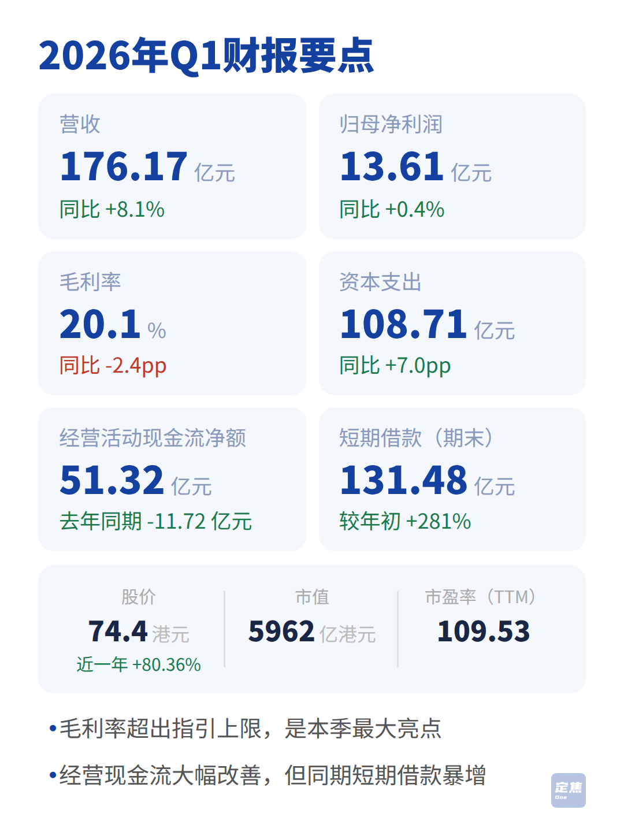Viewport: 624px width, 832px height.
Task: Select the 131.48 borrowings value
Action: 403,480
